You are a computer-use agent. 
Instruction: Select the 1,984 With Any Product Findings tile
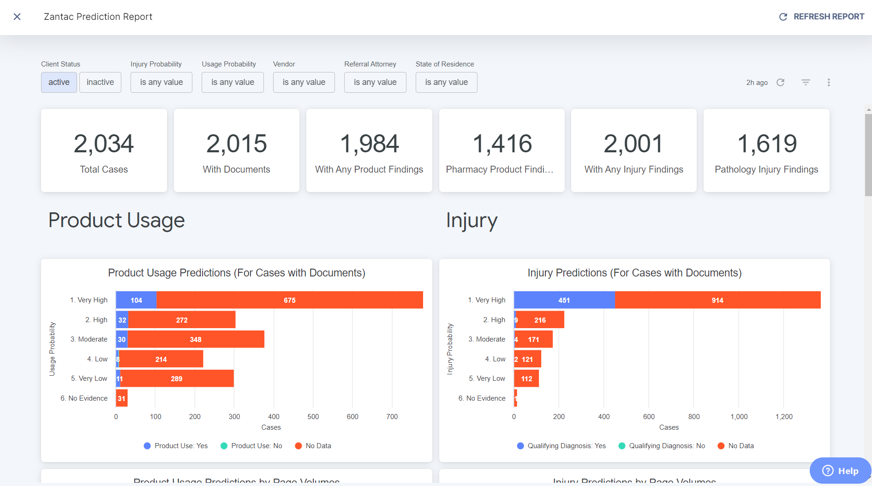tap(369, 150)
